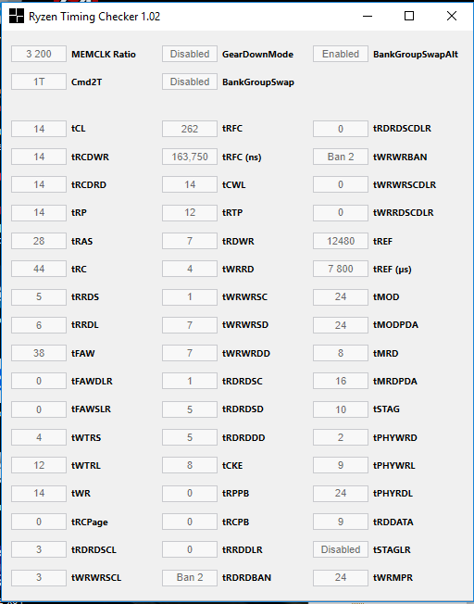The width and height of the screenshot is (474, 604).
Task: Select the tMODPDA value field
Action: tap(341, 325)
